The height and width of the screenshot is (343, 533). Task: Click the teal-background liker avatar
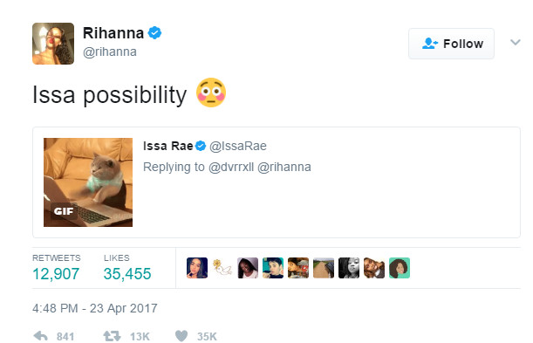[400, 268]
